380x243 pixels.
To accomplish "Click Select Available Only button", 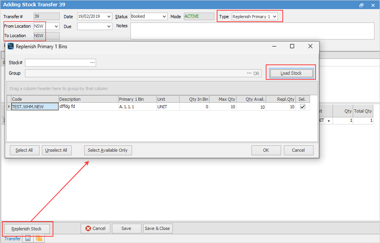I will coord(108,150).
